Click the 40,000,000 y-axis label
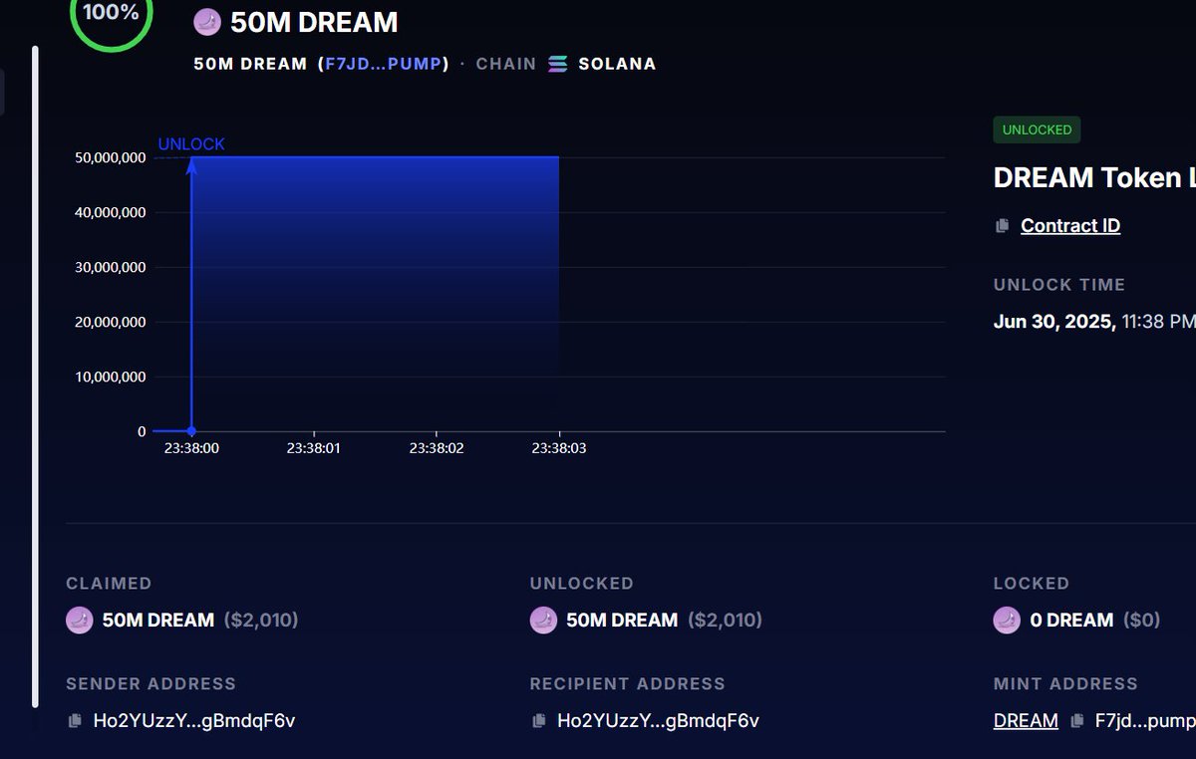 click(111, 212)
